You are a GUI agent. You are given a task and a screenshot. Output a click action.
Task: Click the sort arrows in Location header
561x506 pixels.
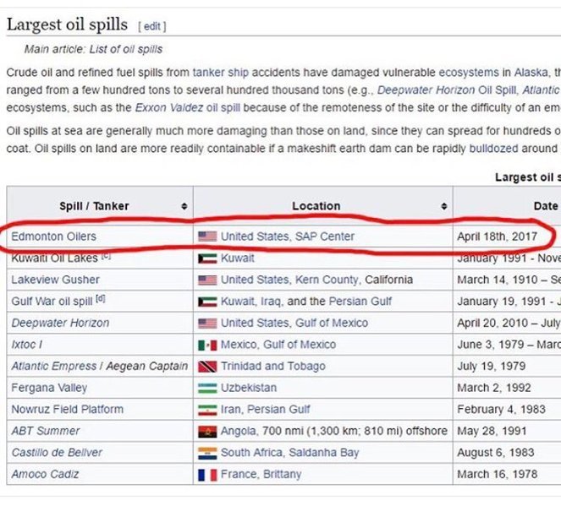(x=444, y=206)
